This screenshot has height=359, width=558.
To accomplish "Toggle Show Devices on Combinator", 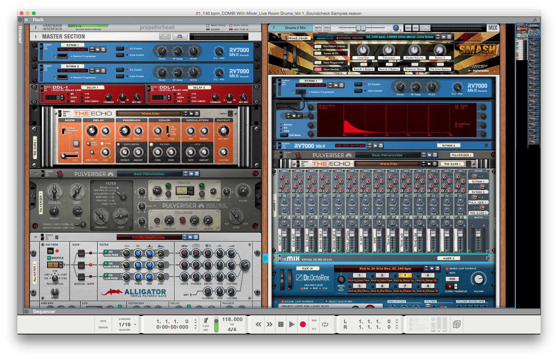I will point(318,69).
